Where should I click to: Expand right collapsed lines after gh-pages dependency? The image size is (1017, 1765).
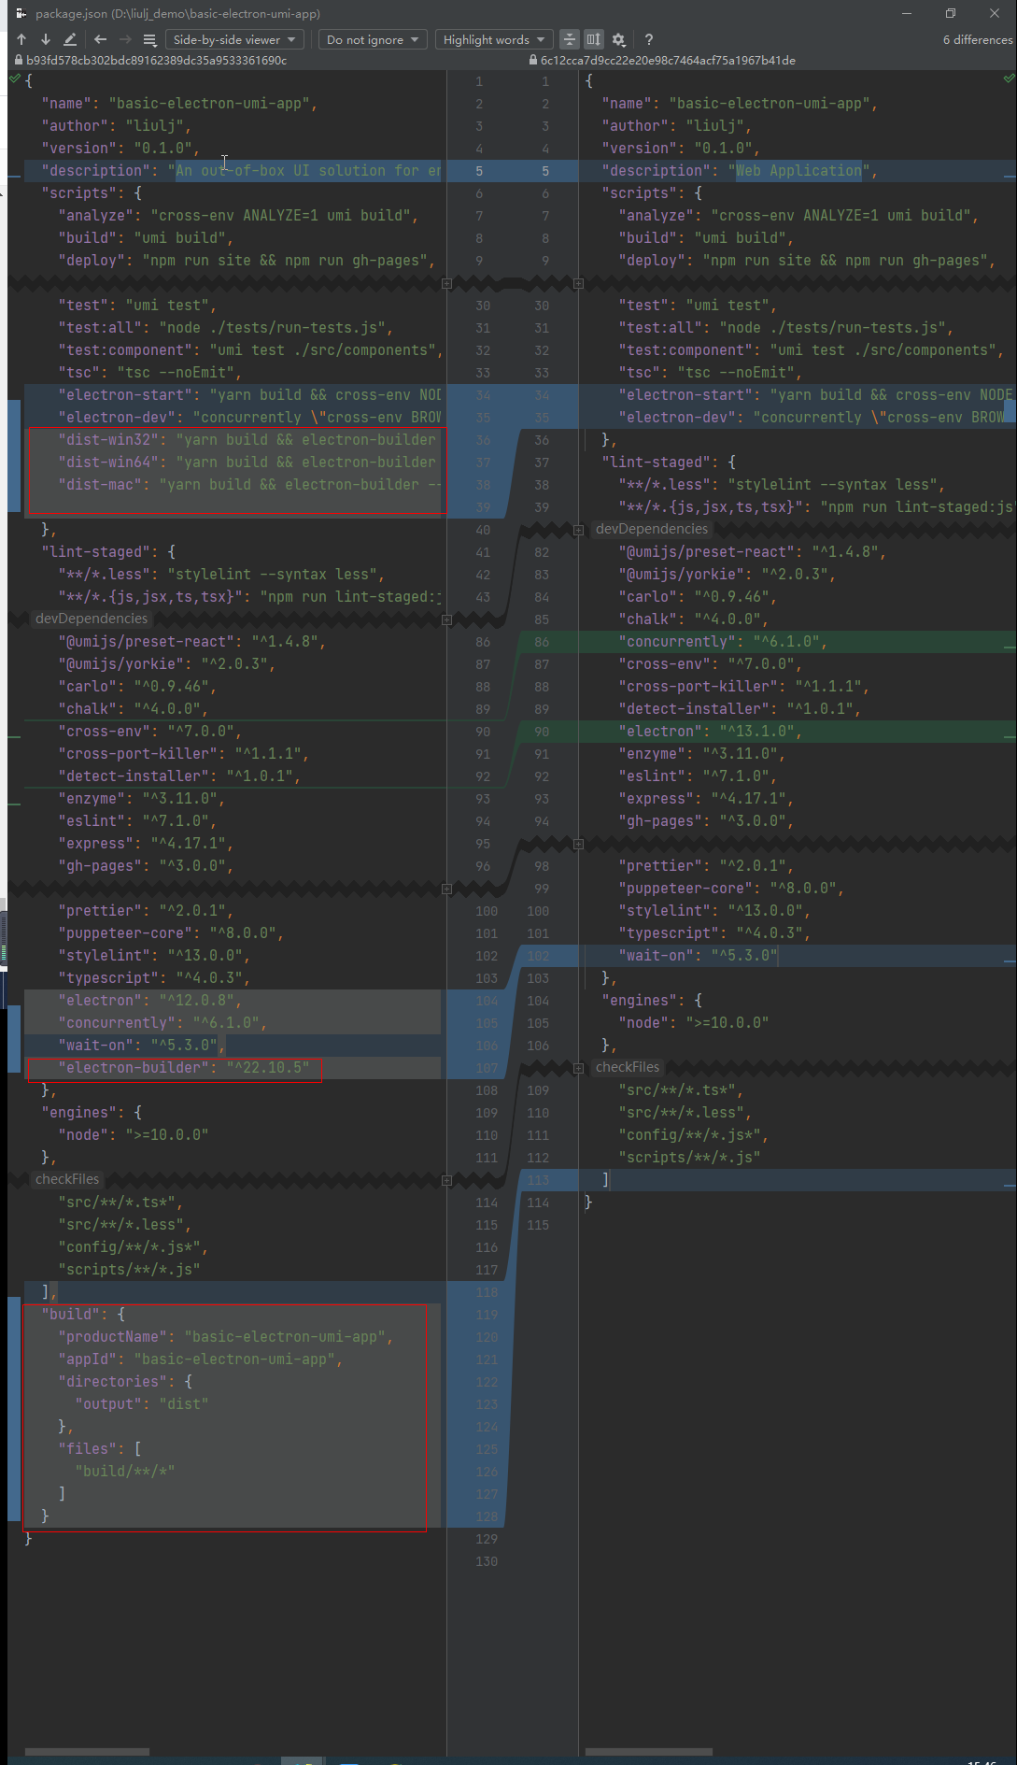click(x=578, y=844)
